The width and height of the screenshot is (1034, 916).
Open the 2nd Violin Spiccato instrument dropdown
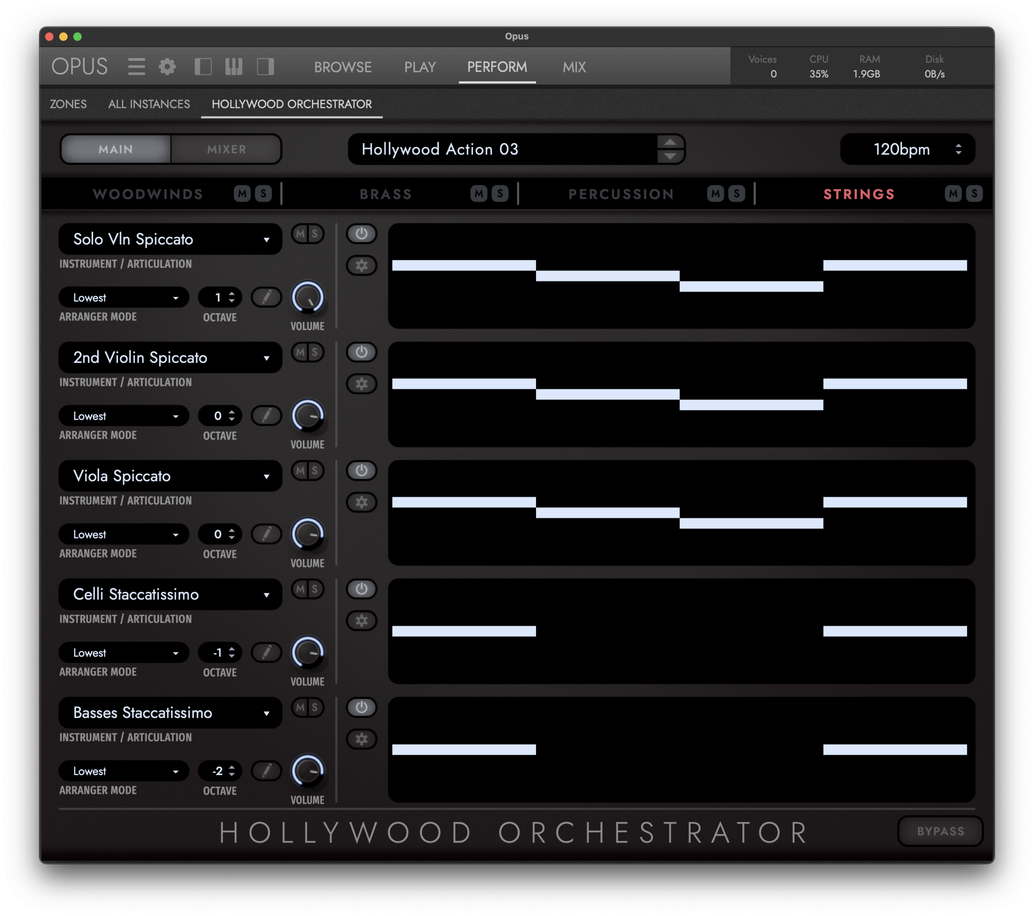pos(170,357)
